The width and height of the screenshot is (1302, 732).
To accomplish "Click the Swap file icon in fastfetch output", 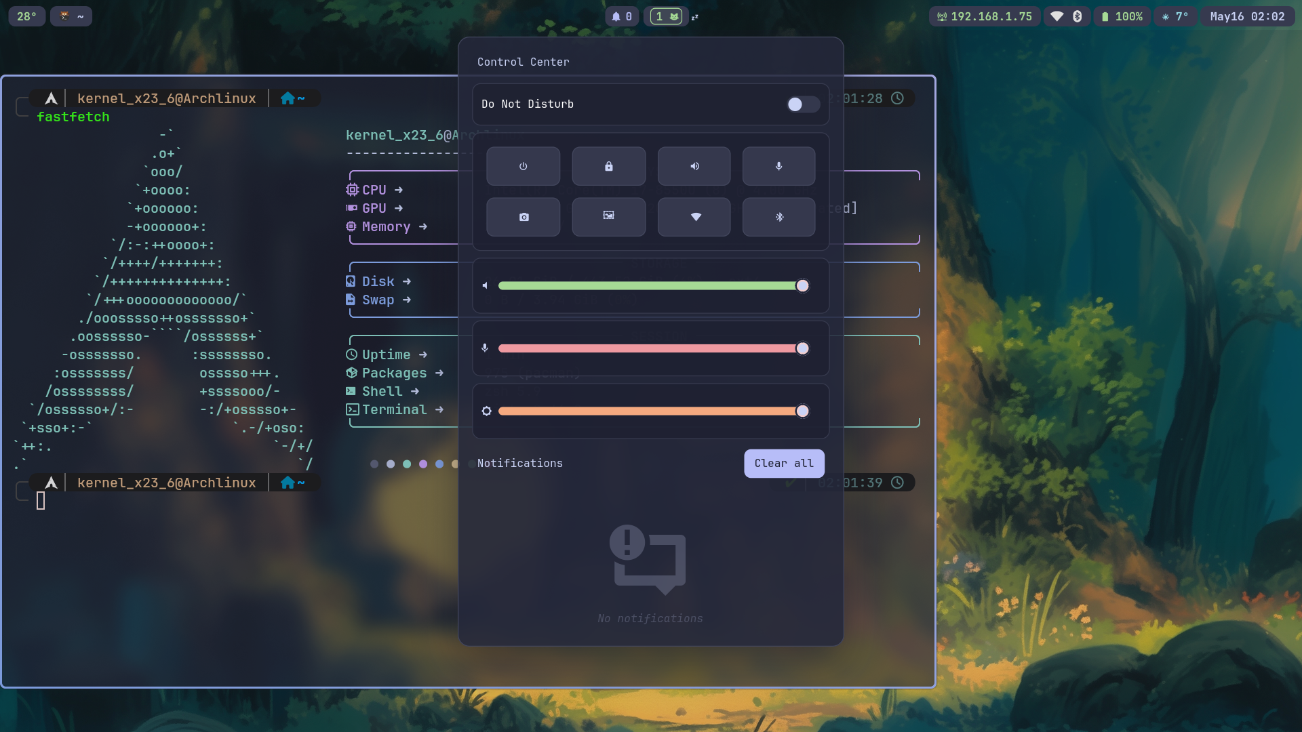I will [351, 300].
